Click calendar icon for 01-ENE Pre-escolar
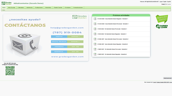172x96 pixels. coord(95,39)
